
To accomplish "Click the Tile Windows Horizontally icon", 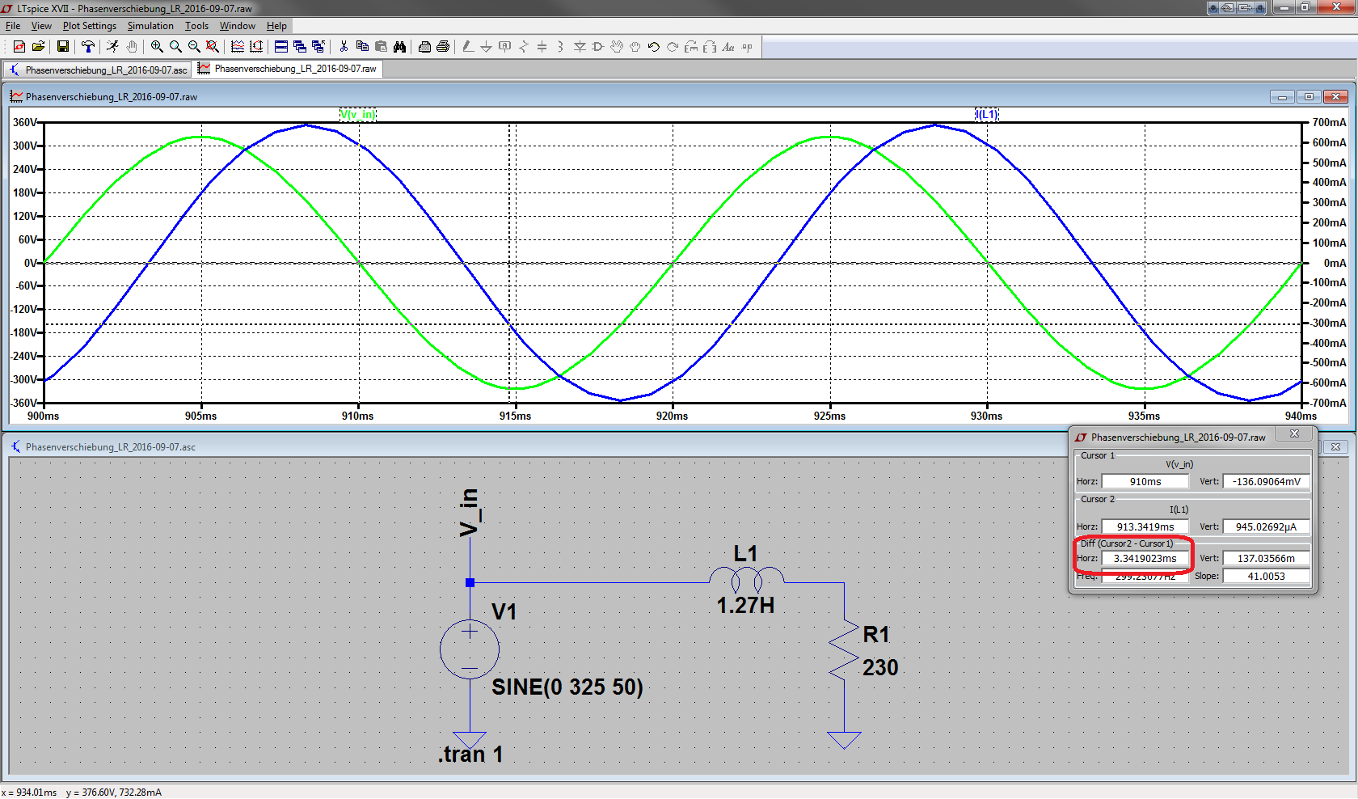I will [281, 47].
